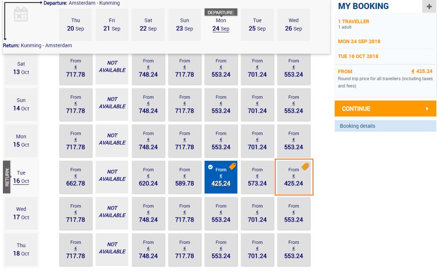This screenshot has height=274, width=440.
Task: Click the orange price tag on the selected 425.24 cell
Action: click(233, 166)
